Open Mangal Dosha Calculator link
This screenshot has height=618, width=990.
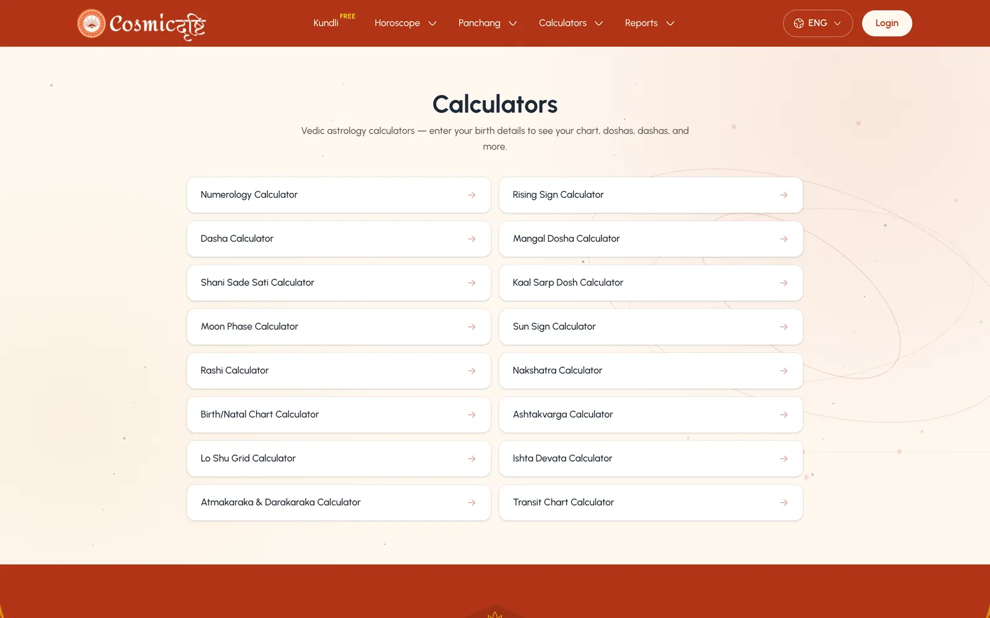[651, 239]
